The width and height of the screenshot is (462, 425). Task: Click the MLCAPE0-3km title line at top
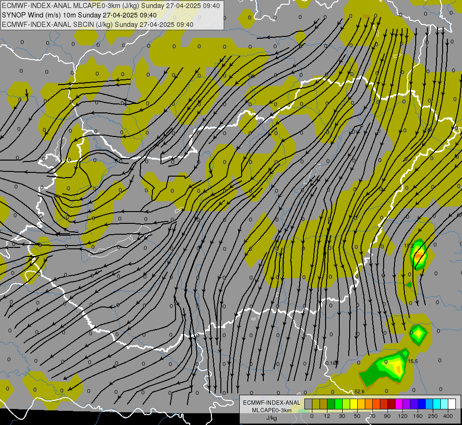(111, 6)
